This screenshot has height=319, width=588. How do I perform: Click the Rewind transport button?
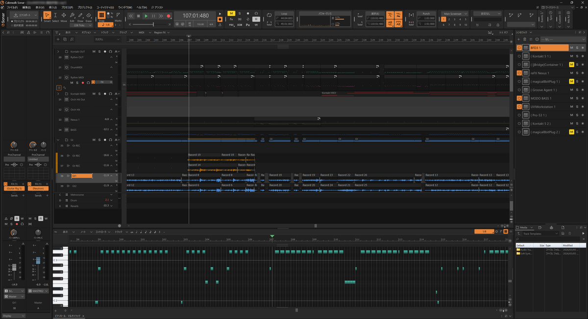click(131, 16)
